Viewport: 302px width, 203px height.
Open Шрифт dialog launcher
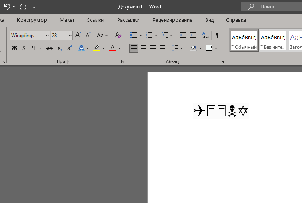pos(123,61)
